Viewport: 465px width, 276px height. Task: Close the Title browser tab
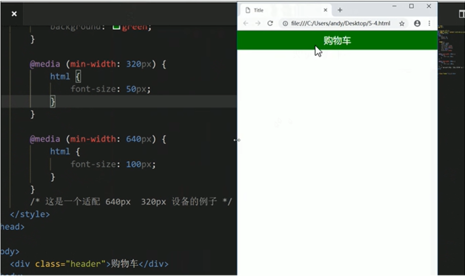pos(325,10)
